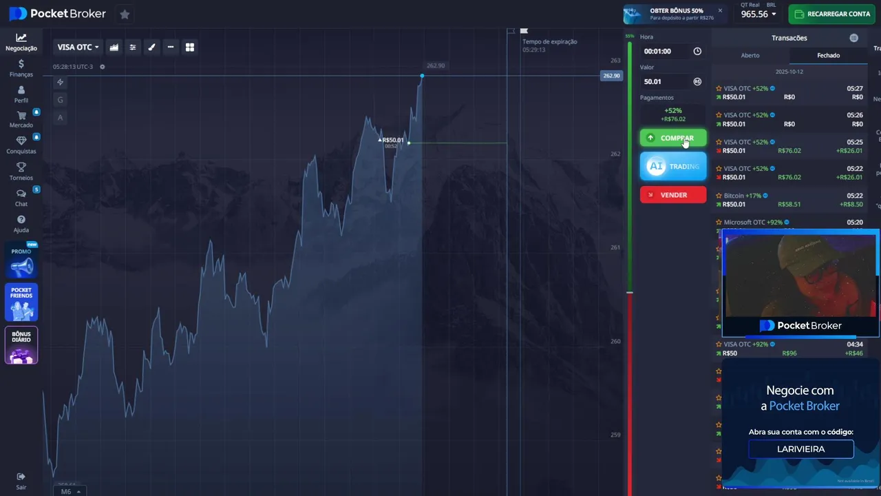This screenshot has width=881, height=496.
Task: Favorite the VISA OTC 05:25 transaction star
Action: click(719, 142)
